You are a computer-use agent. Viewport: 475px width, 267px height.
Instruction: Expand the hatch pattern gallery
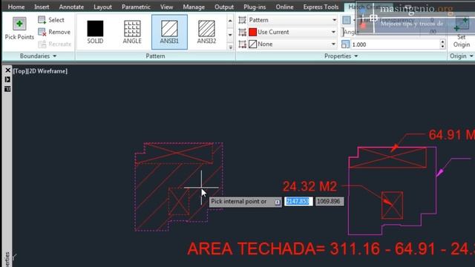230,47
